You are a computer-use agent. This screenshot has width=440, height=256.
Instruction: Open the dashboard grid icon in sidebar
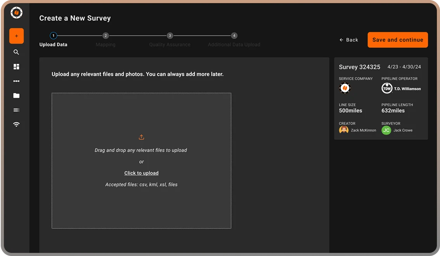click(16, 66)
